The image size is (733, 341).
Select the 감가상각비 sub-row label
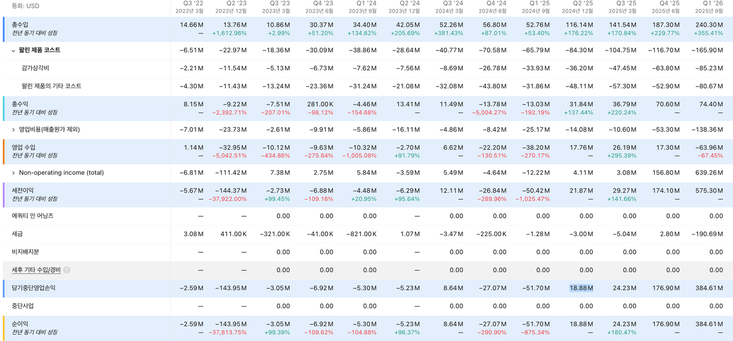35,68
